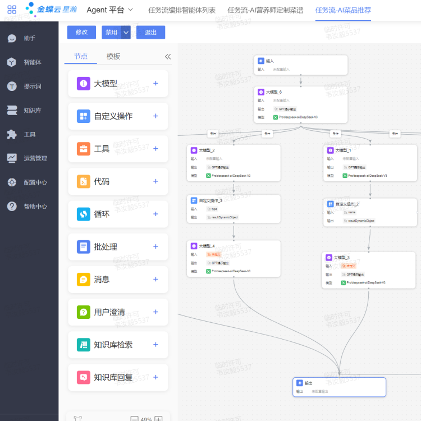Image resolution: width=421 pixels, height=421 pixels.
Task: Switch to 任务流-AI营养师定制菜谱 tab
Action: pos(266,10)
